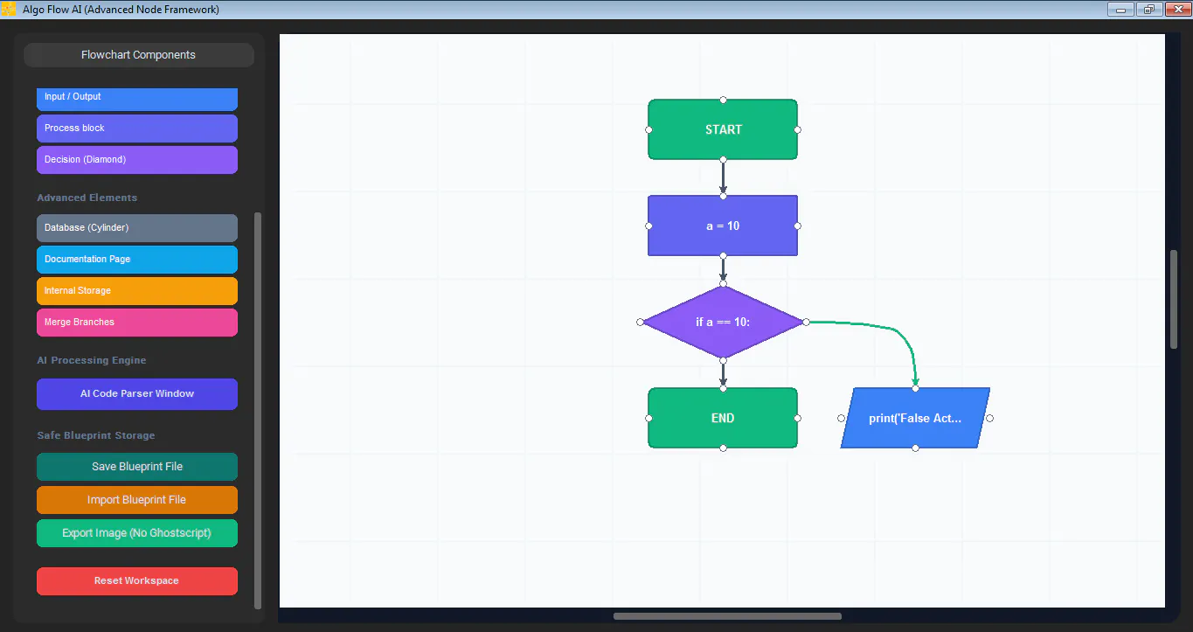The width and height of the screenshot is (1193, 632).
Task: Select the 'a = 10' process node
Action: coord(723,226)
